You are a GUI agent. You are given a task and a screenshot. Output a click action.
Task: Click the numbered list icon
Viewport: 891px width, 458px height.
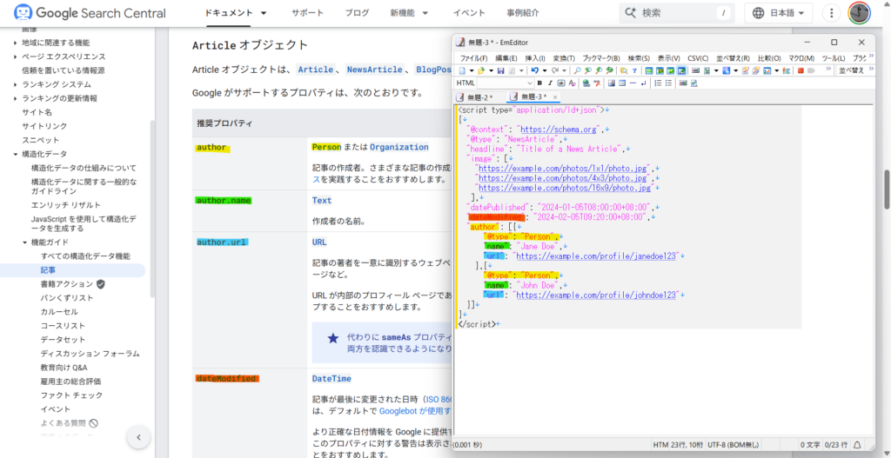[658, 83]
